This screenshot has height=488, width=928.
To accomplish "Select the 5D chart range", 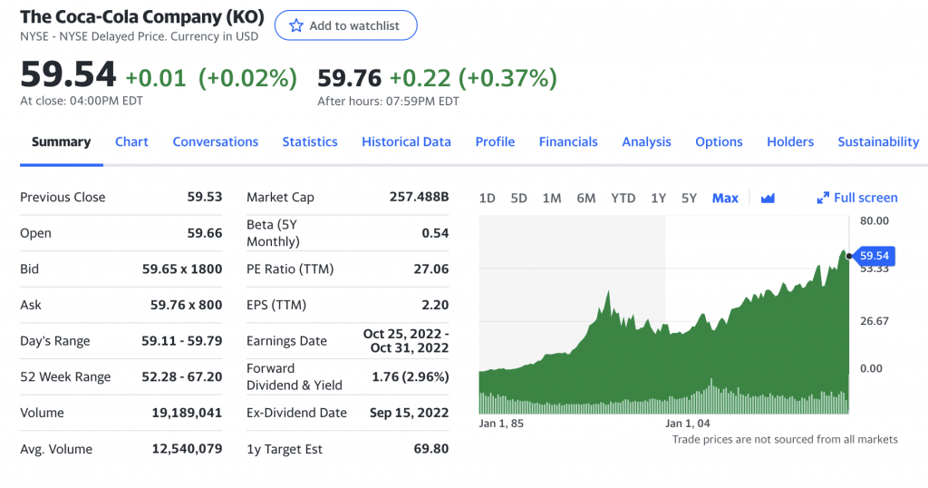I will (518, 198).
